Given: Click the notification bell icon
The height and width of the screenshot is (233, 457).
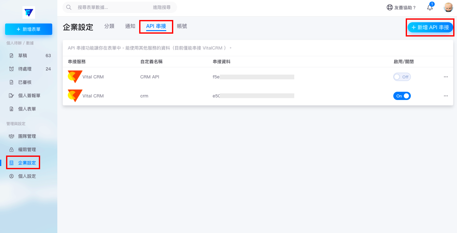Looking at the screenshot, I should pos(430,7).
